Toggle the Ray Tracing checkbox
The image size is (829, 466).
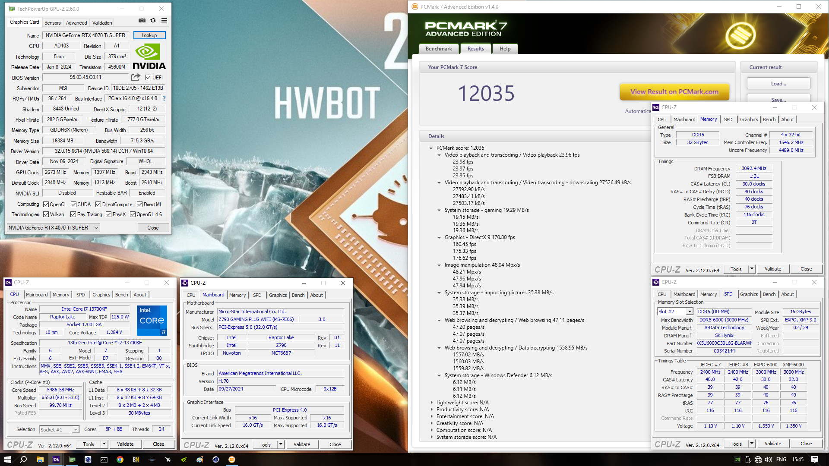coord(73,214)
